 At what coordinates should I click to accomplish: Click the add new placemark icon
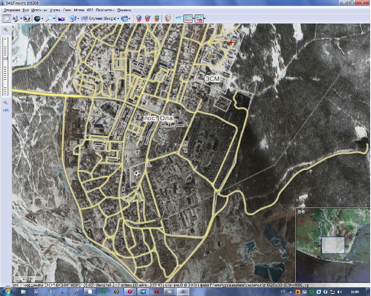(x=139, y=18)
